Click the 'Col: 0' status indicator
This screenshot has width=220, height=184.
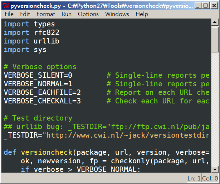pos(210,178)
